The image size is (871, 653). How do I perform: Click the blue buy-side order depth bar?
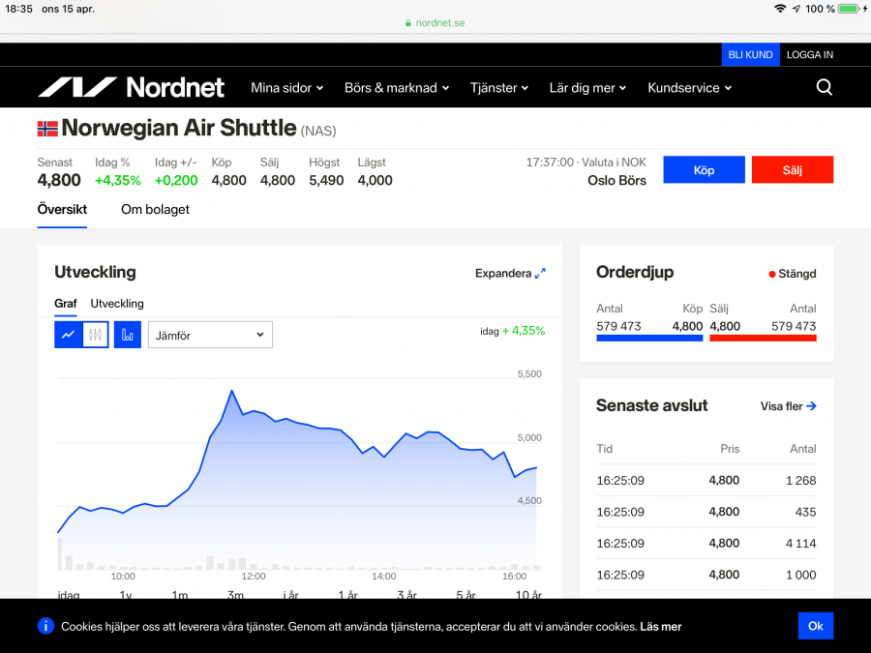[649, 338]
